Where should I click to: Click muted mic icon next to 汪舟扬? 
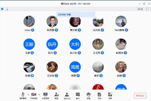102,30
